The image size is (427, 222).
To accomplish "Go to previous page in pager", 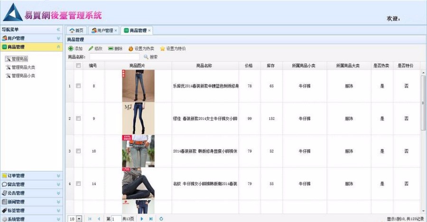I will (x=99, y=219).
